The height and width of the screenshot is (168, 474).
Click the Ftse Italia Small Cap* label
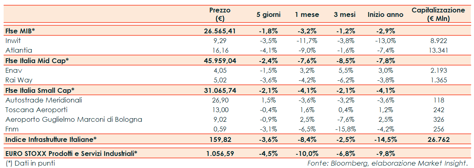40,90
